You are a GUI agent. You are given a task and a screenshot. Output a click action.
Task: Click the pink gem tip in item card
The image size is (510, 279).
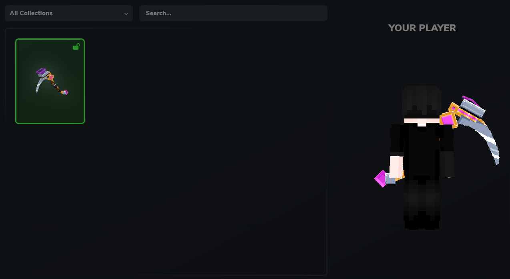pos(66,92)
